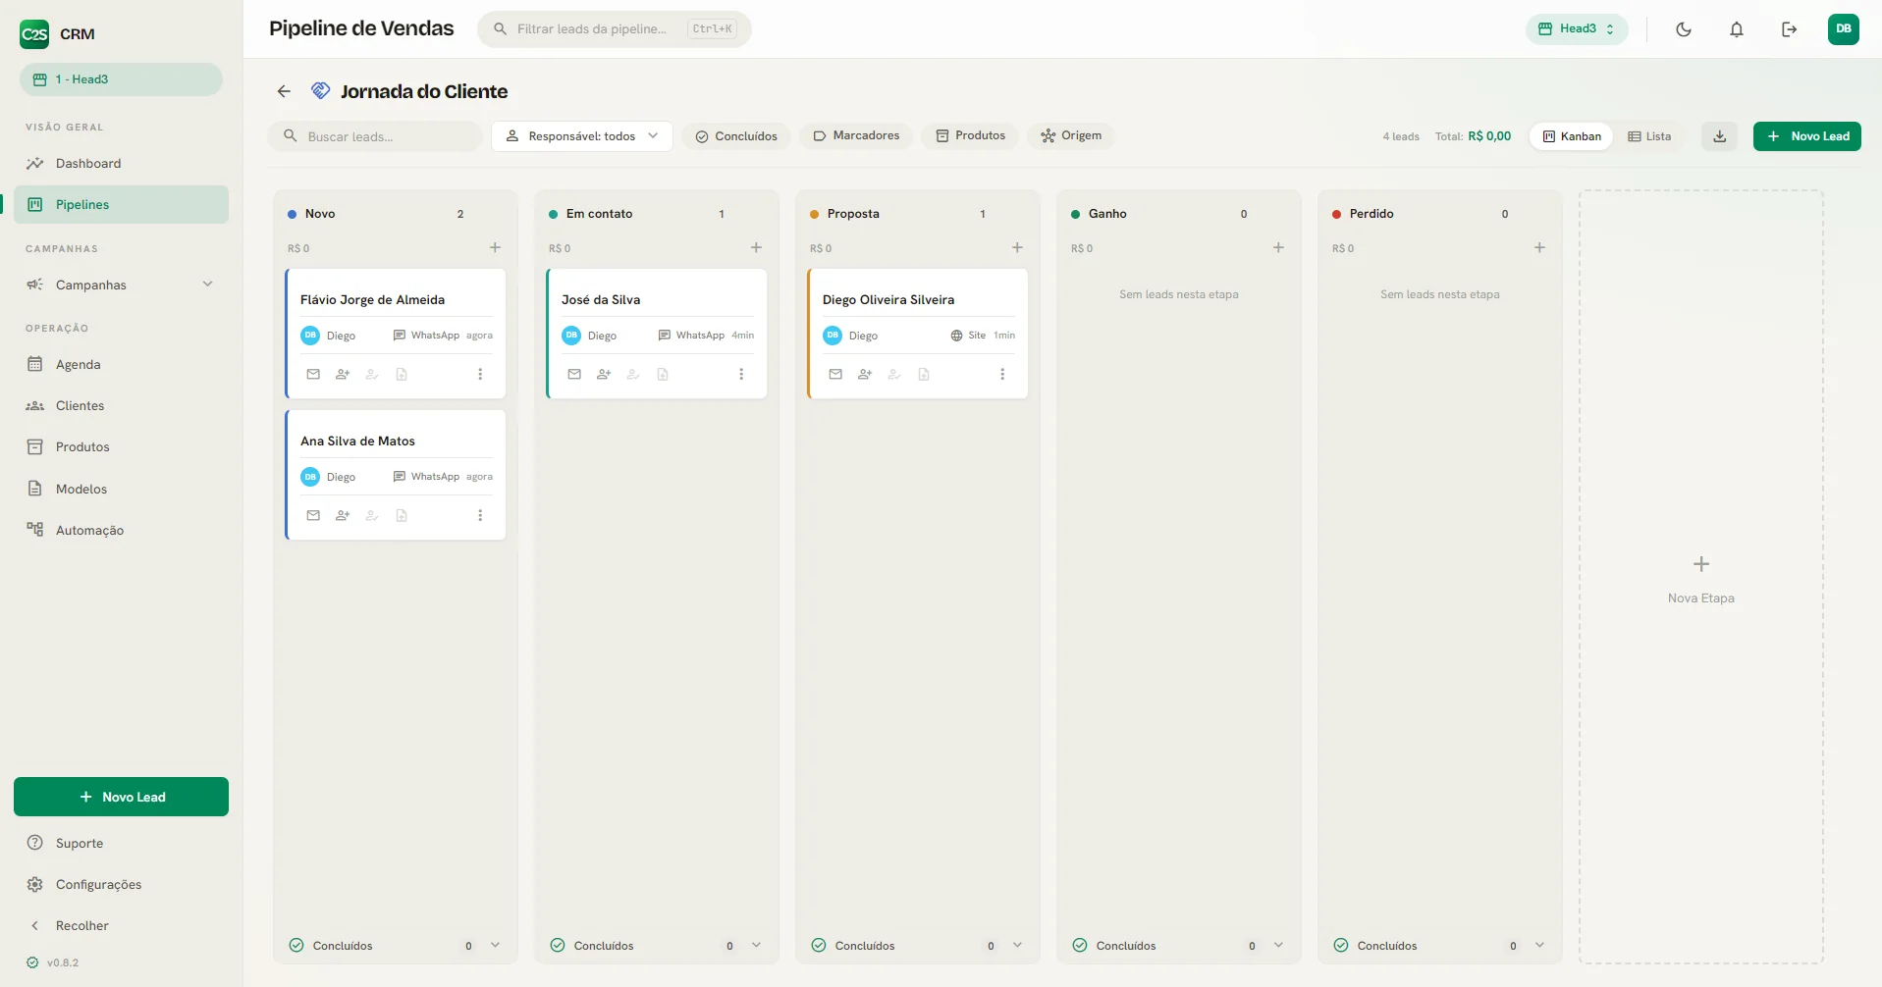Open Agenda in the sidebar
Image resolution: width=1882 pixels, height=987 pixels.
click(121, 364)
